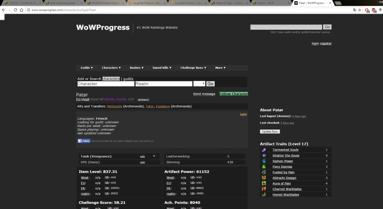Click the browser forward arrow
Viewport: 383px width, 209px height.
9,10
